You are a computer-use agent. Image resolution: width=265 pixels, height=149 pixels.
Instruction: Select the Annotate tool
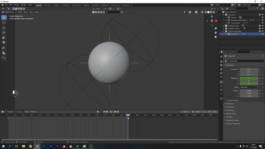tap(4, 48)
